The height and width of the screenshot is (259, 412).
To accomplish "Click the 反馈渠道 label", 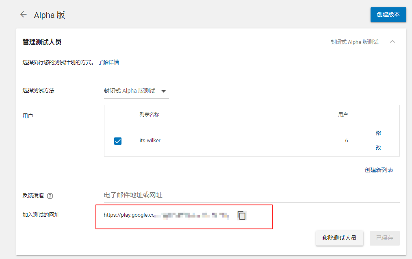I will (33, 195).
